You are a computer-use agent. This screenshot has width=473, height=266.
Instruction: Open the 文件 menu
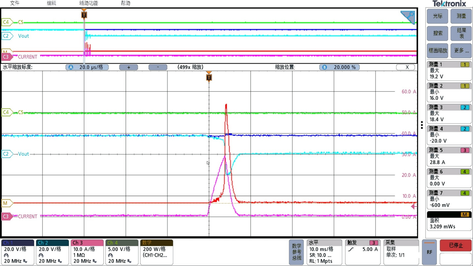pyautogui.click(x=15, y=3)
